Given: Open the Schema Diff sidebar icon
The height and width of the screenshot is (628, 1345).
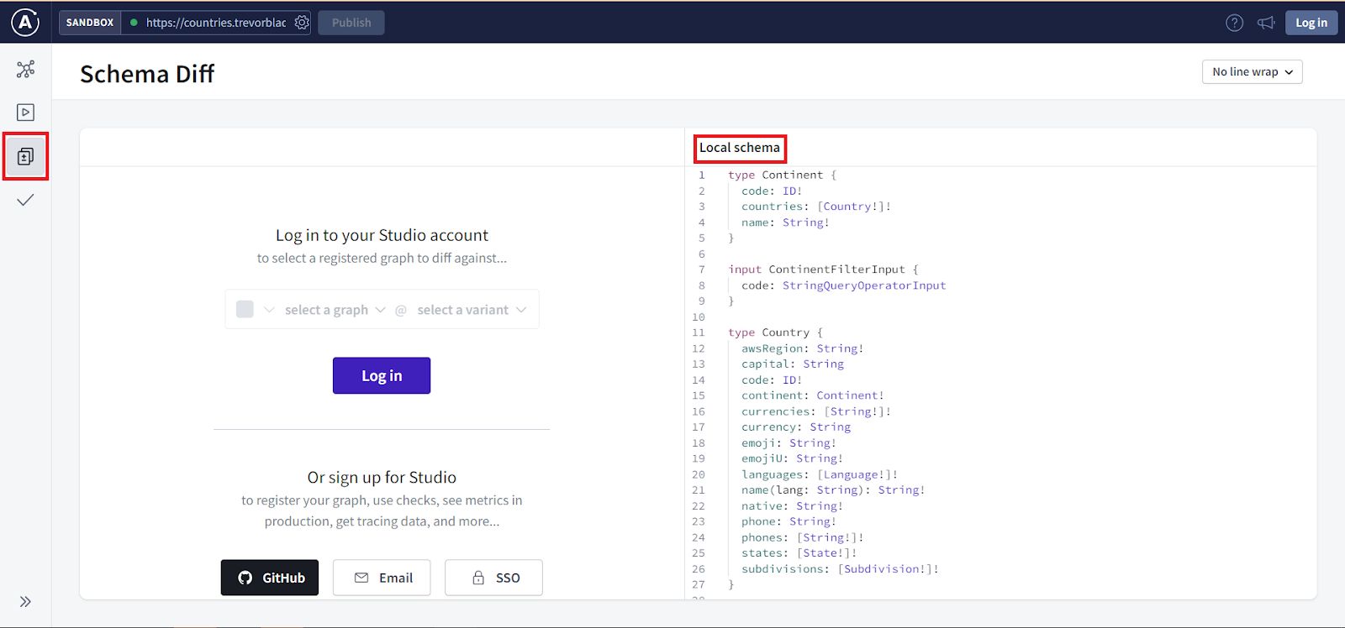Looking at the screenshot, I should point(25,156).
